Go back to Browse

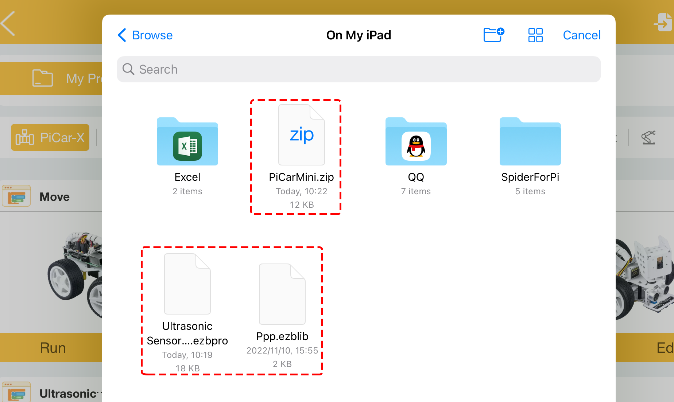[x=145, y=35]
